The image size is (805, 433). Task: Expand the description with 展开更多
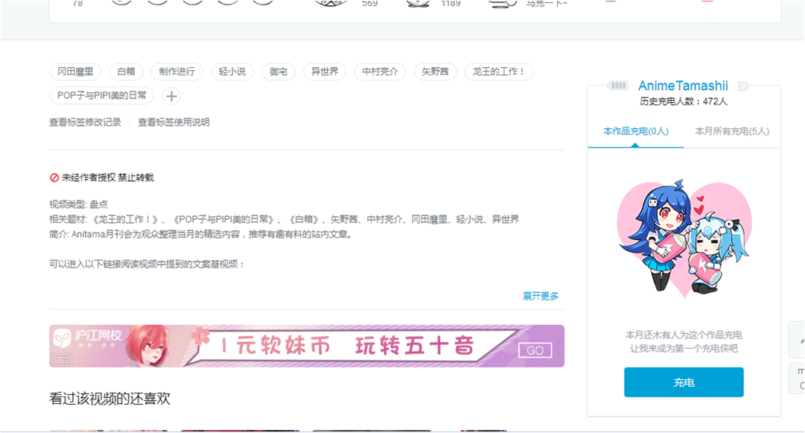(x=541, y=296)
